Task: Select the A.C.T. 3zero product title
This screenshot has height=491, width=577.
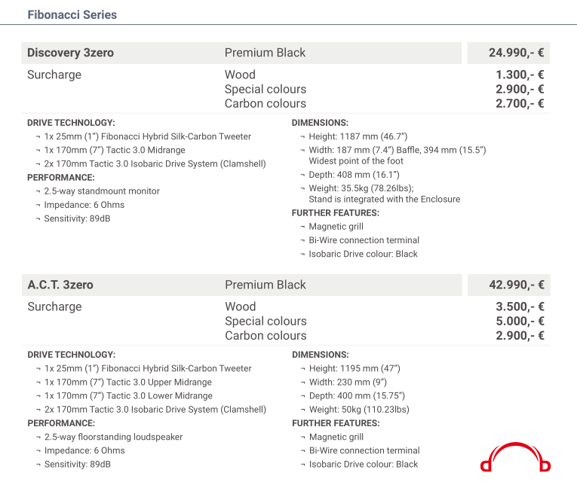Action: point(60,285)
